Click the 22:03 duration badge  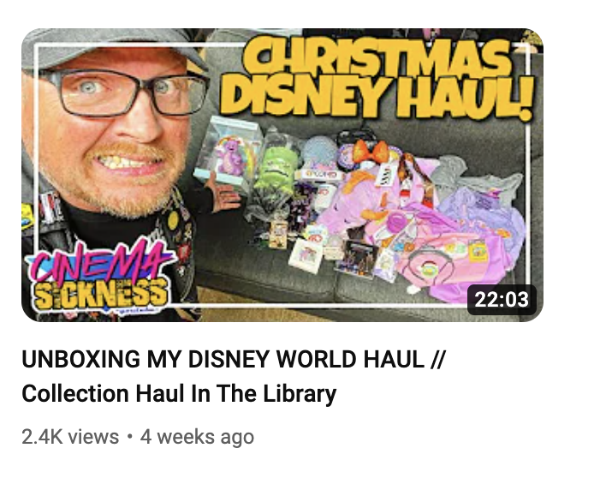click(502, 300)
